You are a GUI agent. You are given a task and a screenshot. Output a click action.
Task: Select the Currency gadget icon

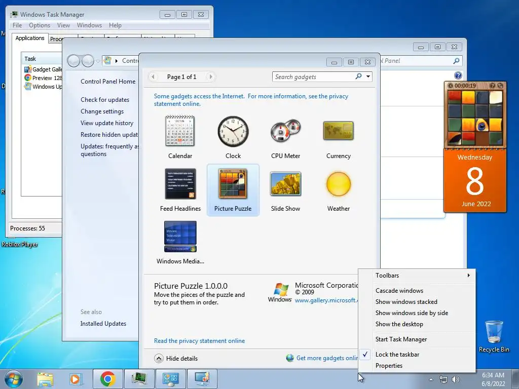point(338,131)
